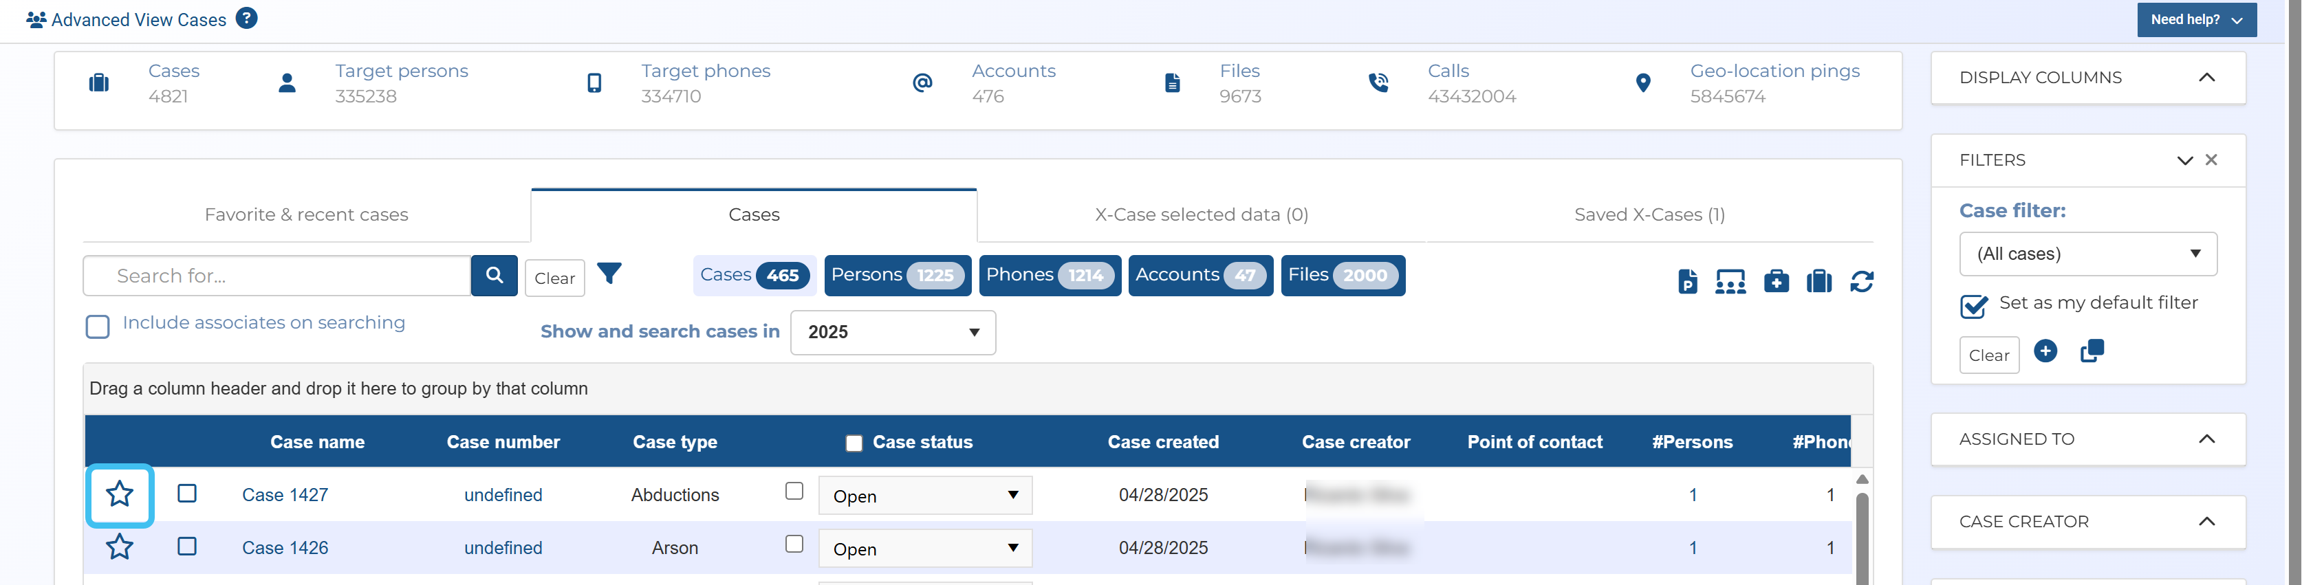Click the help question mark icon
This screenshot has height=585, width=2302.
(247, 18)
